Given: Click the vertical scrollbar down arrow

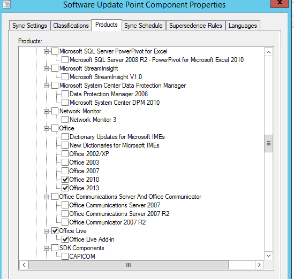Looking at the screenshot, I should pyautogui.click(x=268, y=255).
